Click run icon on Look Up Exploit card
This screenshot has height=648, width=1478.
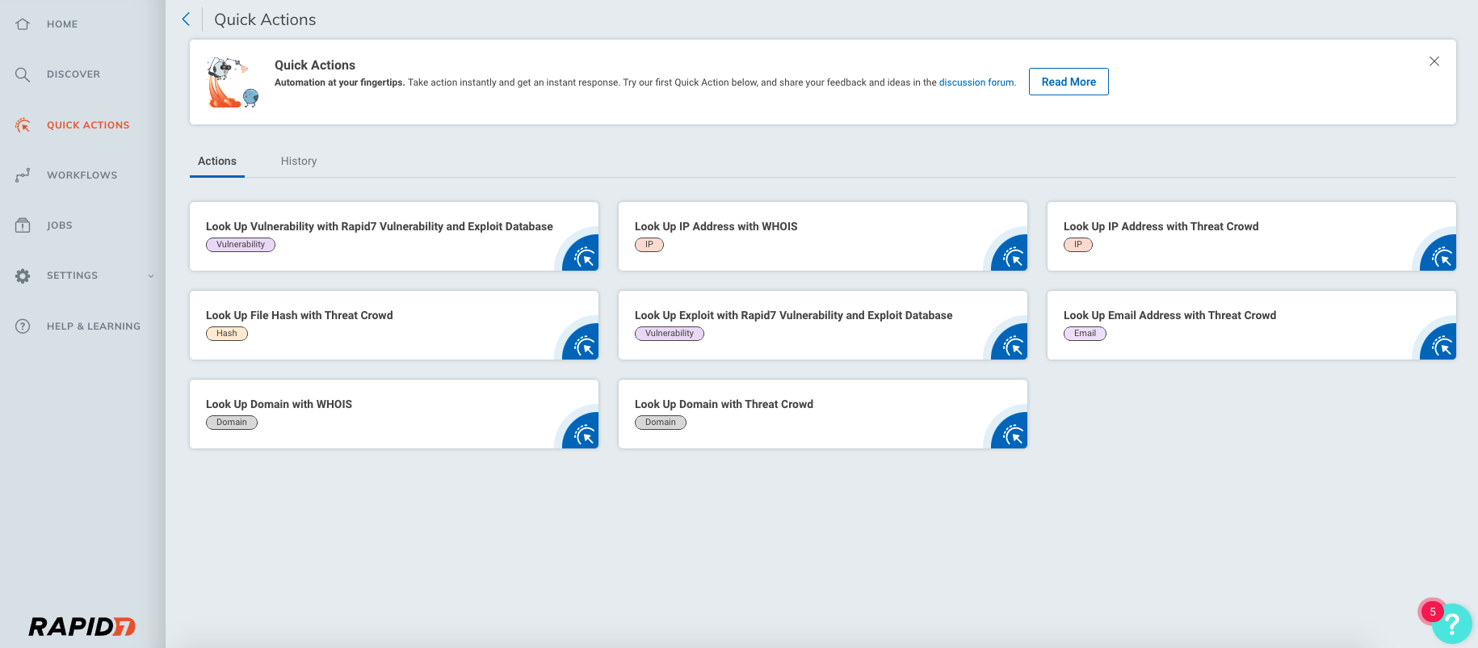(x=1014, y=347)
